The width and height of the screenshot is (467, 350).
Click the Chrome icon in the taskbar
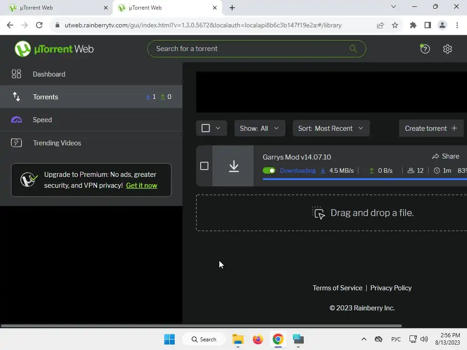(278, 339)
